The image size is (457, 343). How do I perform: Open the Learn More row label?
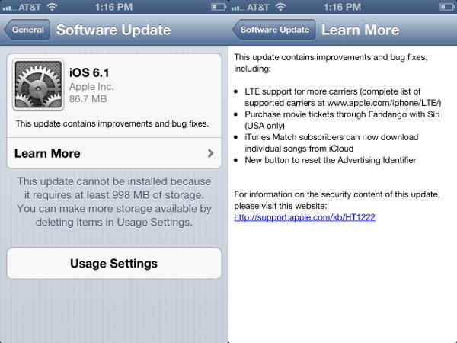point(47,153)
